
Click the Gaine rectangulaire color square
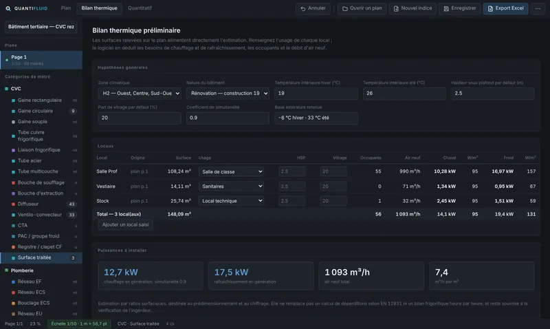click(x=13, y=100)
